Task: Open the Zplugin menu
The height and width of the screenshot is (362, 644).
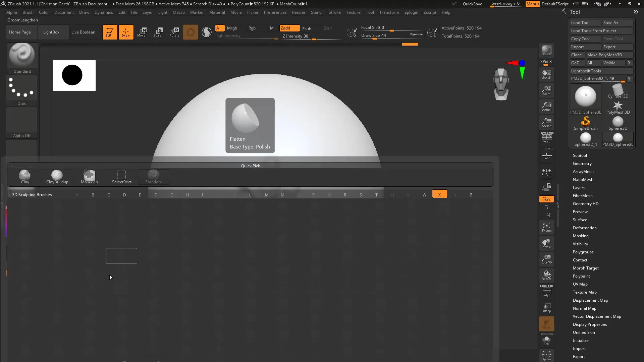Action: [411, 12]
